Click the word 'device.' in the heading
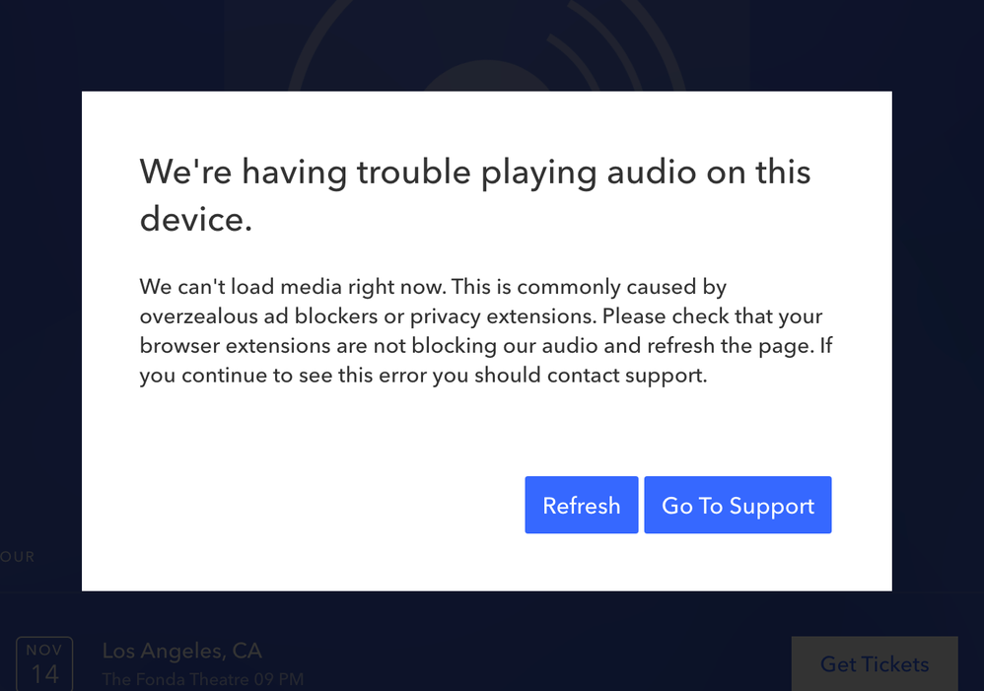This screenshot has height=691, width=984. pyautogui.click(x=196, y=218)
